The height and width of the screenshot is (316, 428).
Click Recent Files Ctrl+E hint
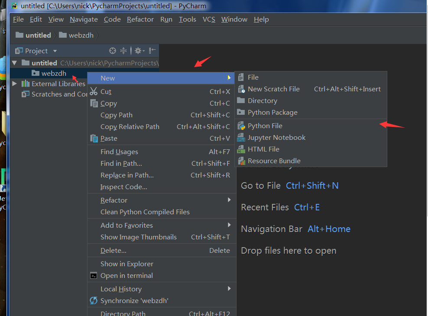tap(280, 207)
